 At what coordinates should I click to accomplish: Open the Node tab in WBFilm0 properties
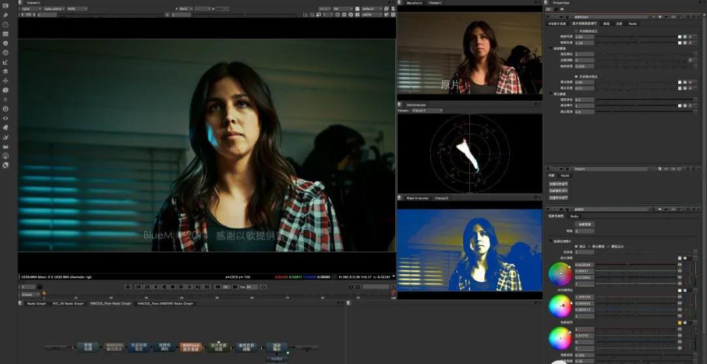[x=632, y=24]
